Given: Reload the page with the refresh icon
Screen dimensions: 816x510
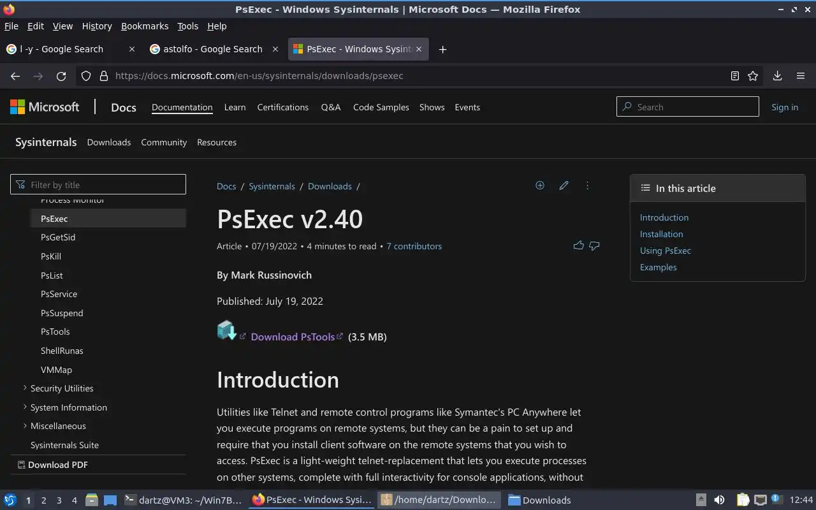Looking at the screenshot, I should click(61, 76).
